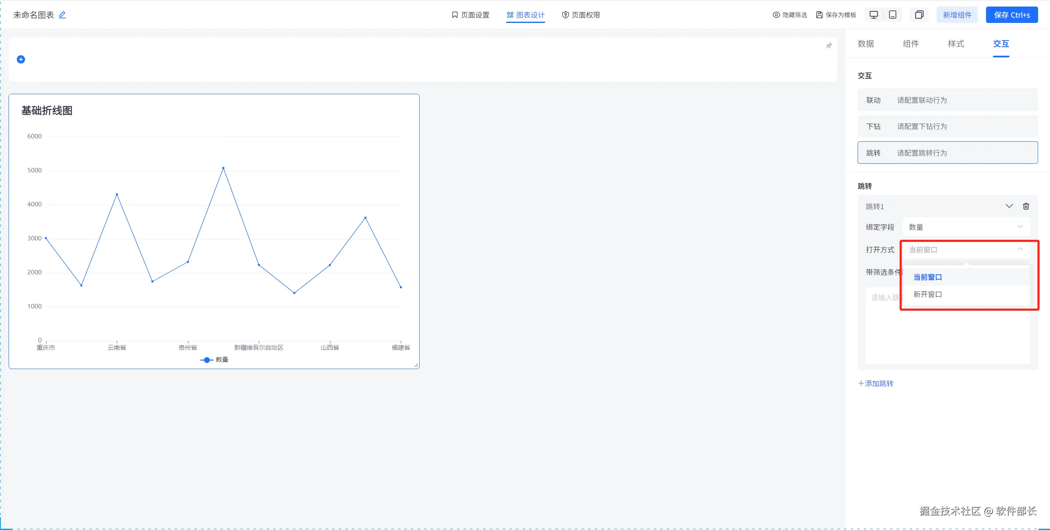Delete 跳转1 with the trash icon

[x=1026, y=206]
